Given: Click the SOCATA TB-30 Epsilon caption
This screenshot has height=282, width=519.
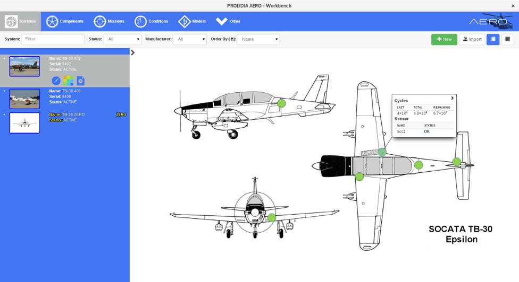Looking at the screenshot, I should pos(461,234).
